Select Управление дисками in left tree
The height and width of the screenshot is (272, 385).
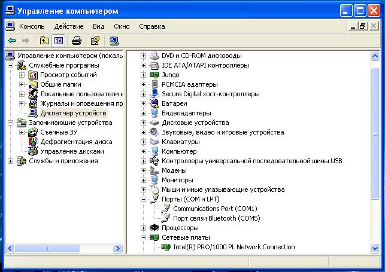(x=72, y=151)
